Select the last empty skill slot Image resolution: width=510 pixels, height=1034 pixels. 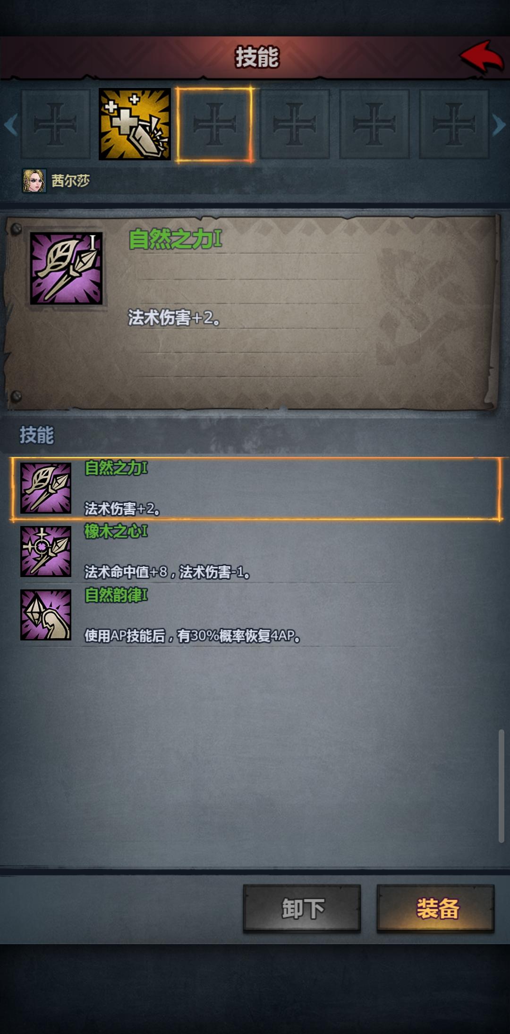[454, 124]
